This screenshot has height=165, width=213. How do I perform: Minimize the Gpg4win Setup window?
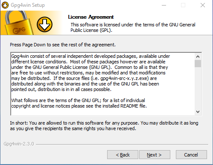164,5
